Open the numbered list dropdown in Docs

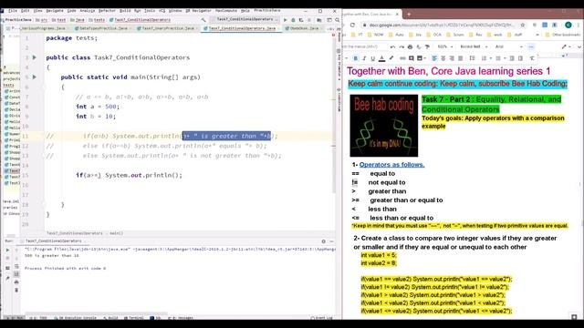(485, 58)
